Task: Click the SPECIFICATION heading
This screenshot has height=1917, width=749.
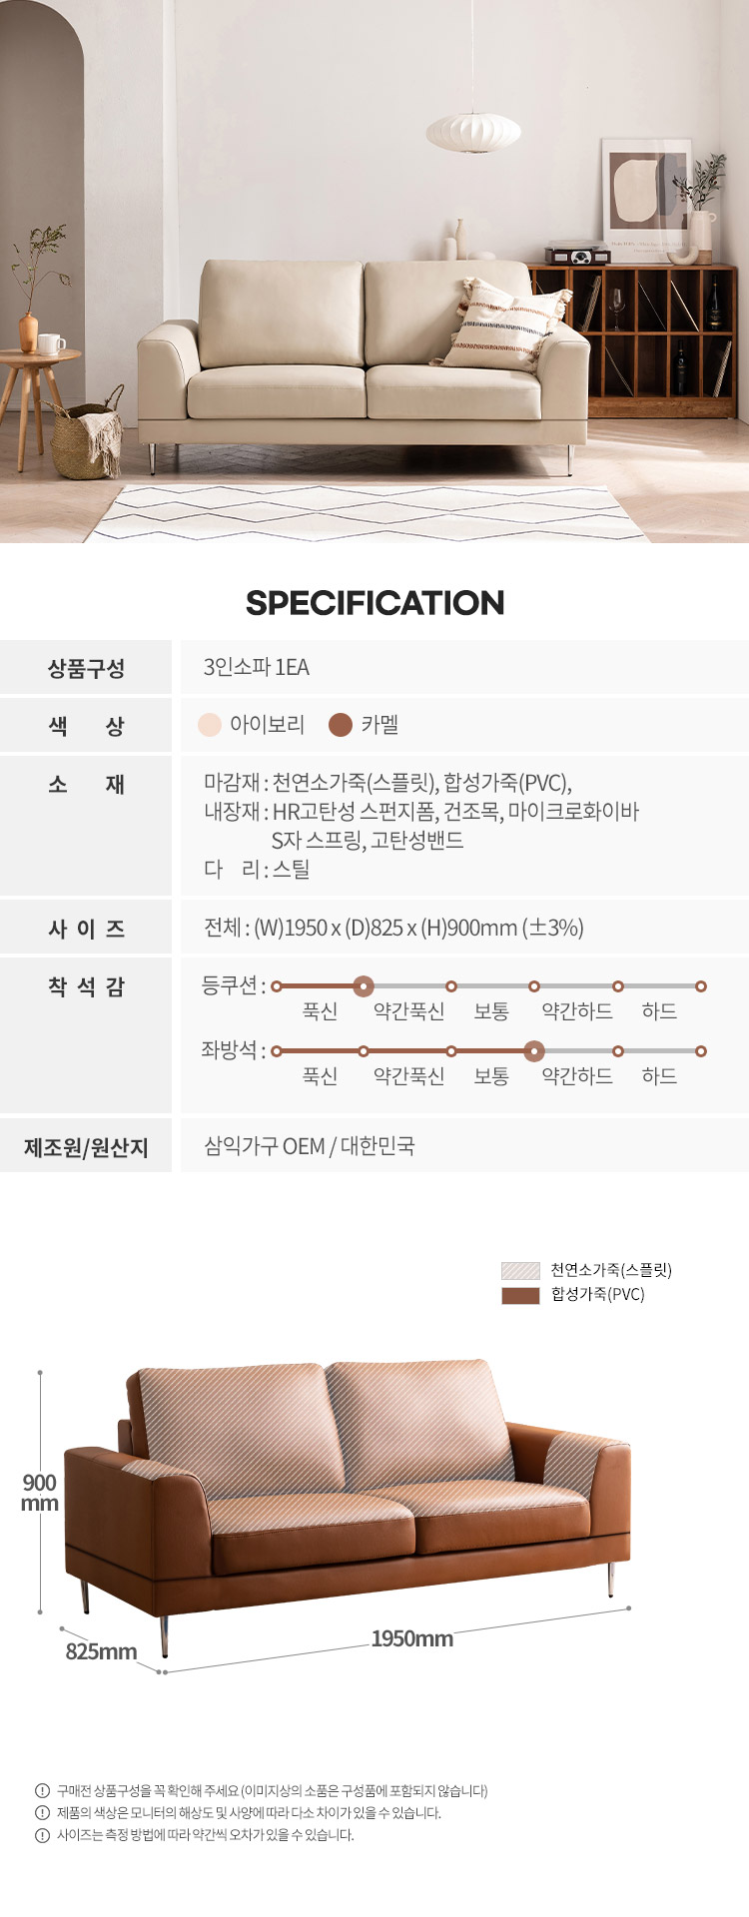Action: click(x=374, y=603)
